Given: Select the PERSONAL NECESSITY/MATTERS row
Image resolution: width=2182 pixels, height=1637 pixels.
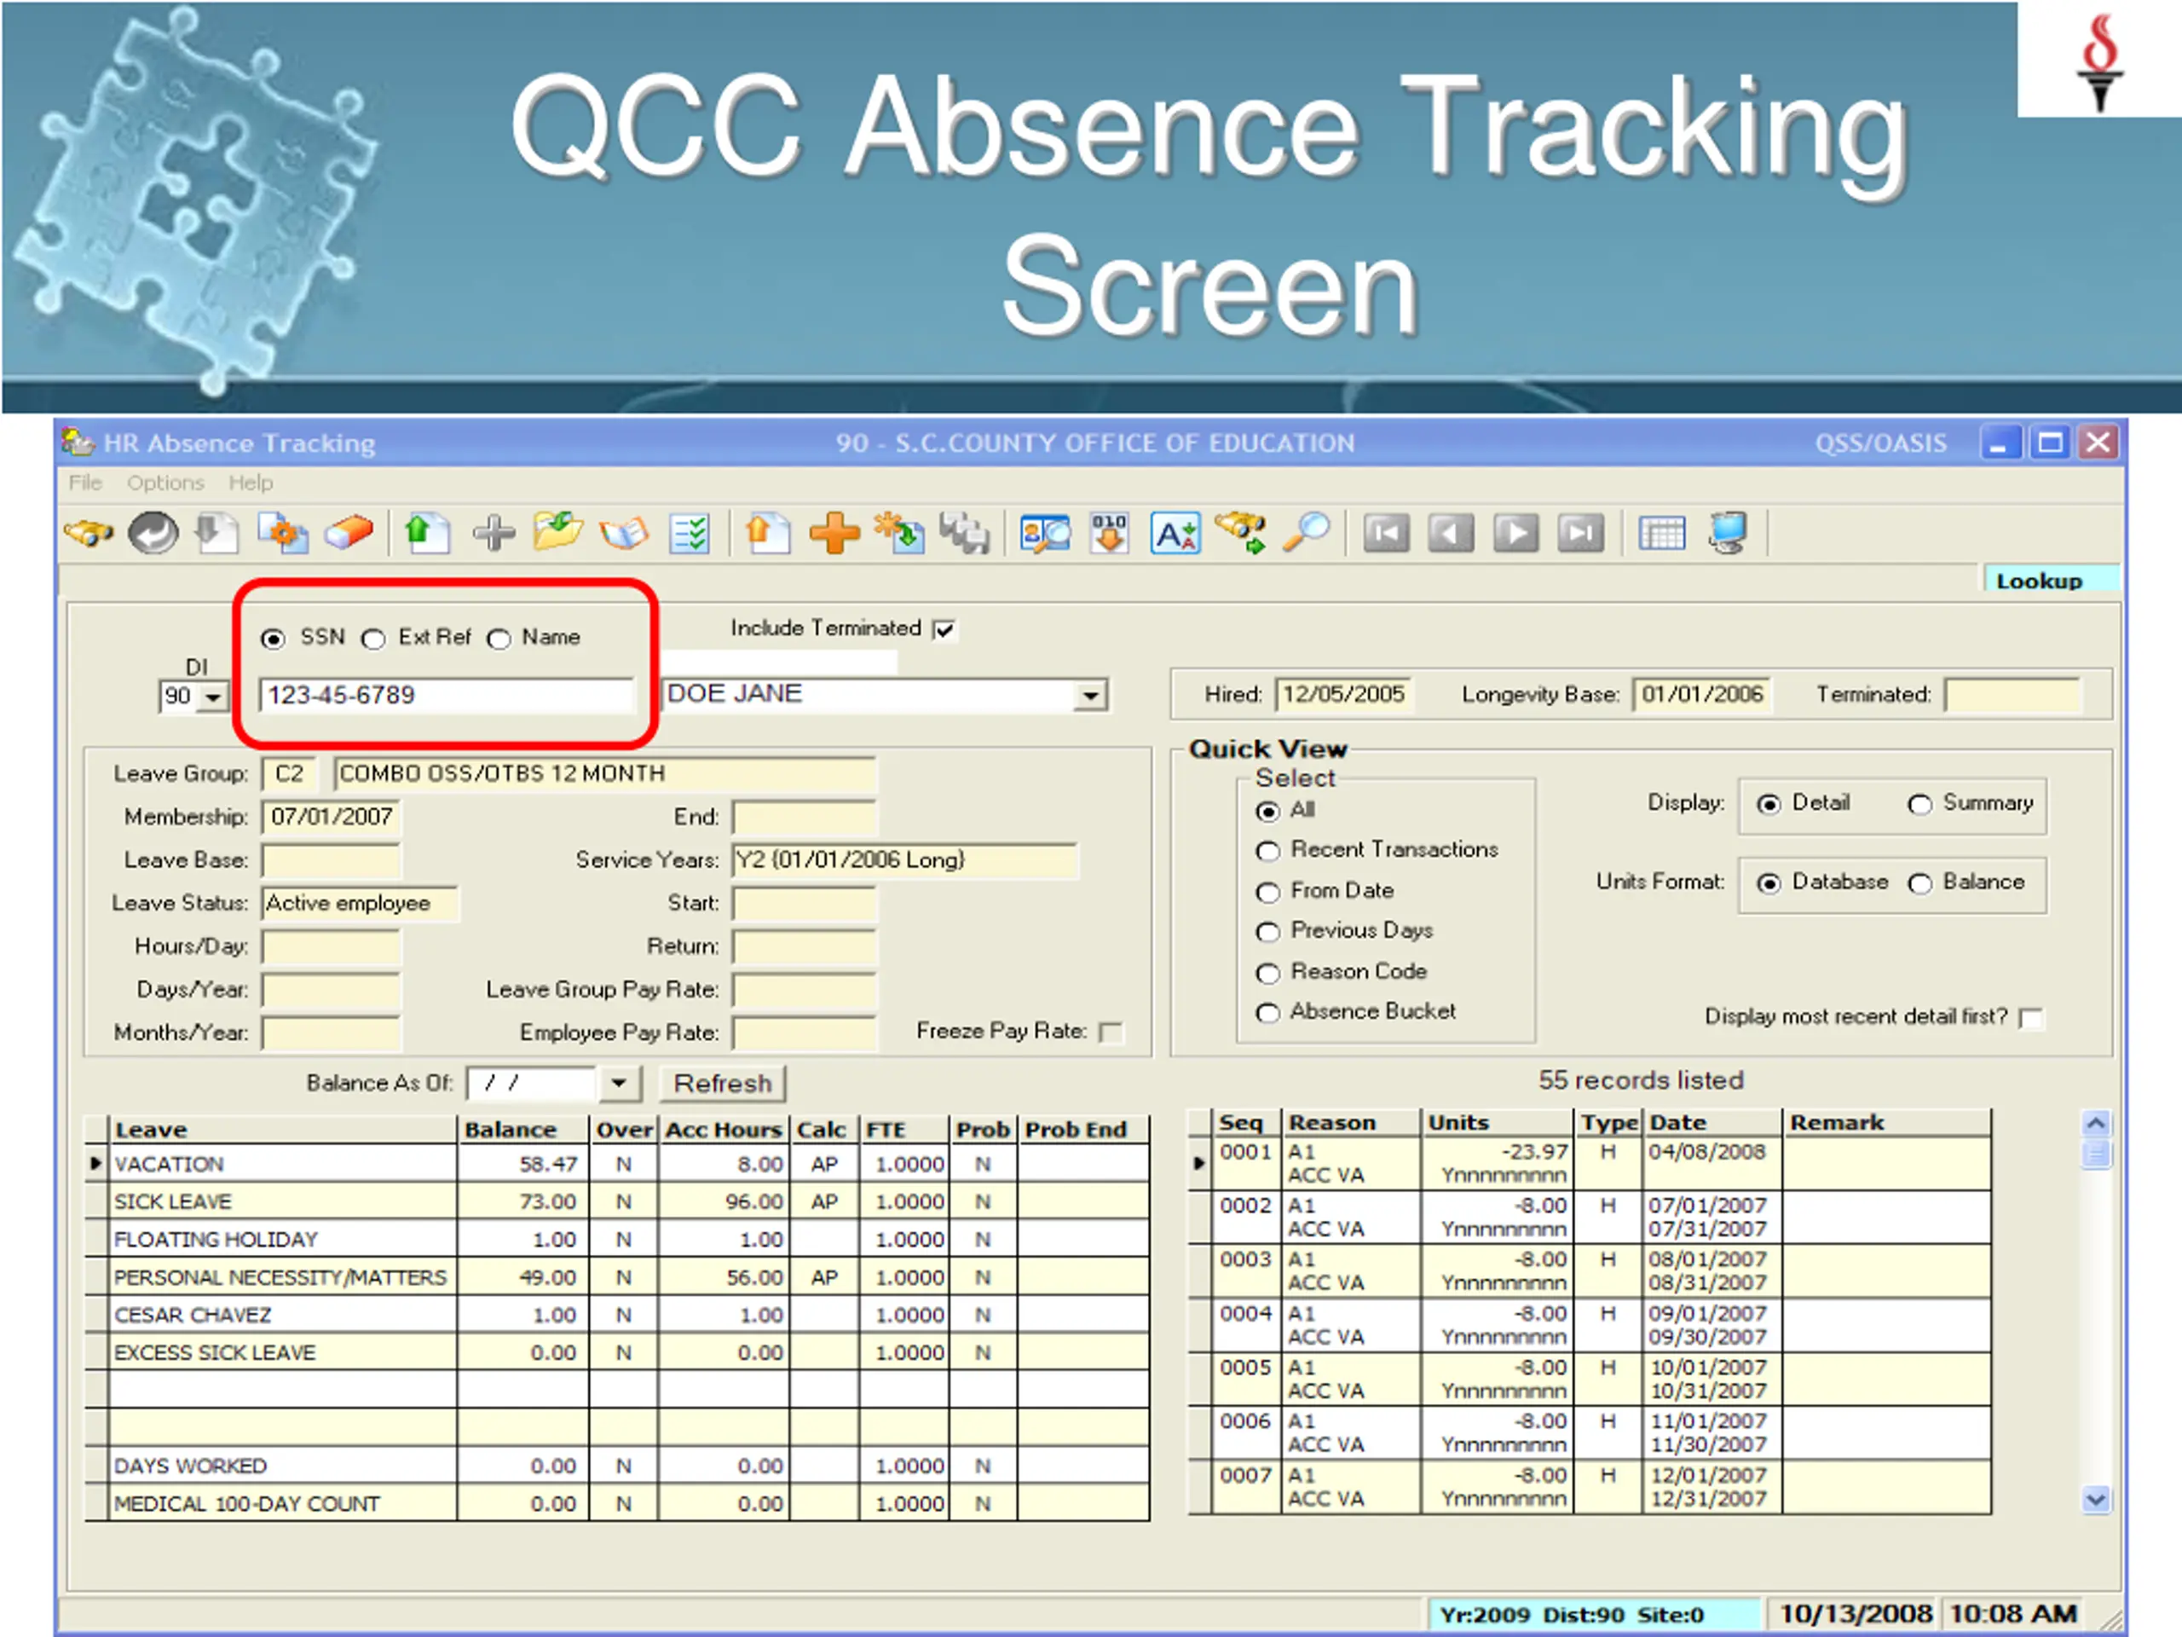Looking at the screenshot, I should (617, 1278).
